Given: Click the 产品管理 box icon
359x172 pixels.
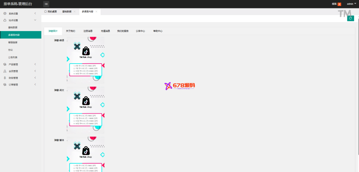Looking at the screenshot, I should click(x=5, y=64).
